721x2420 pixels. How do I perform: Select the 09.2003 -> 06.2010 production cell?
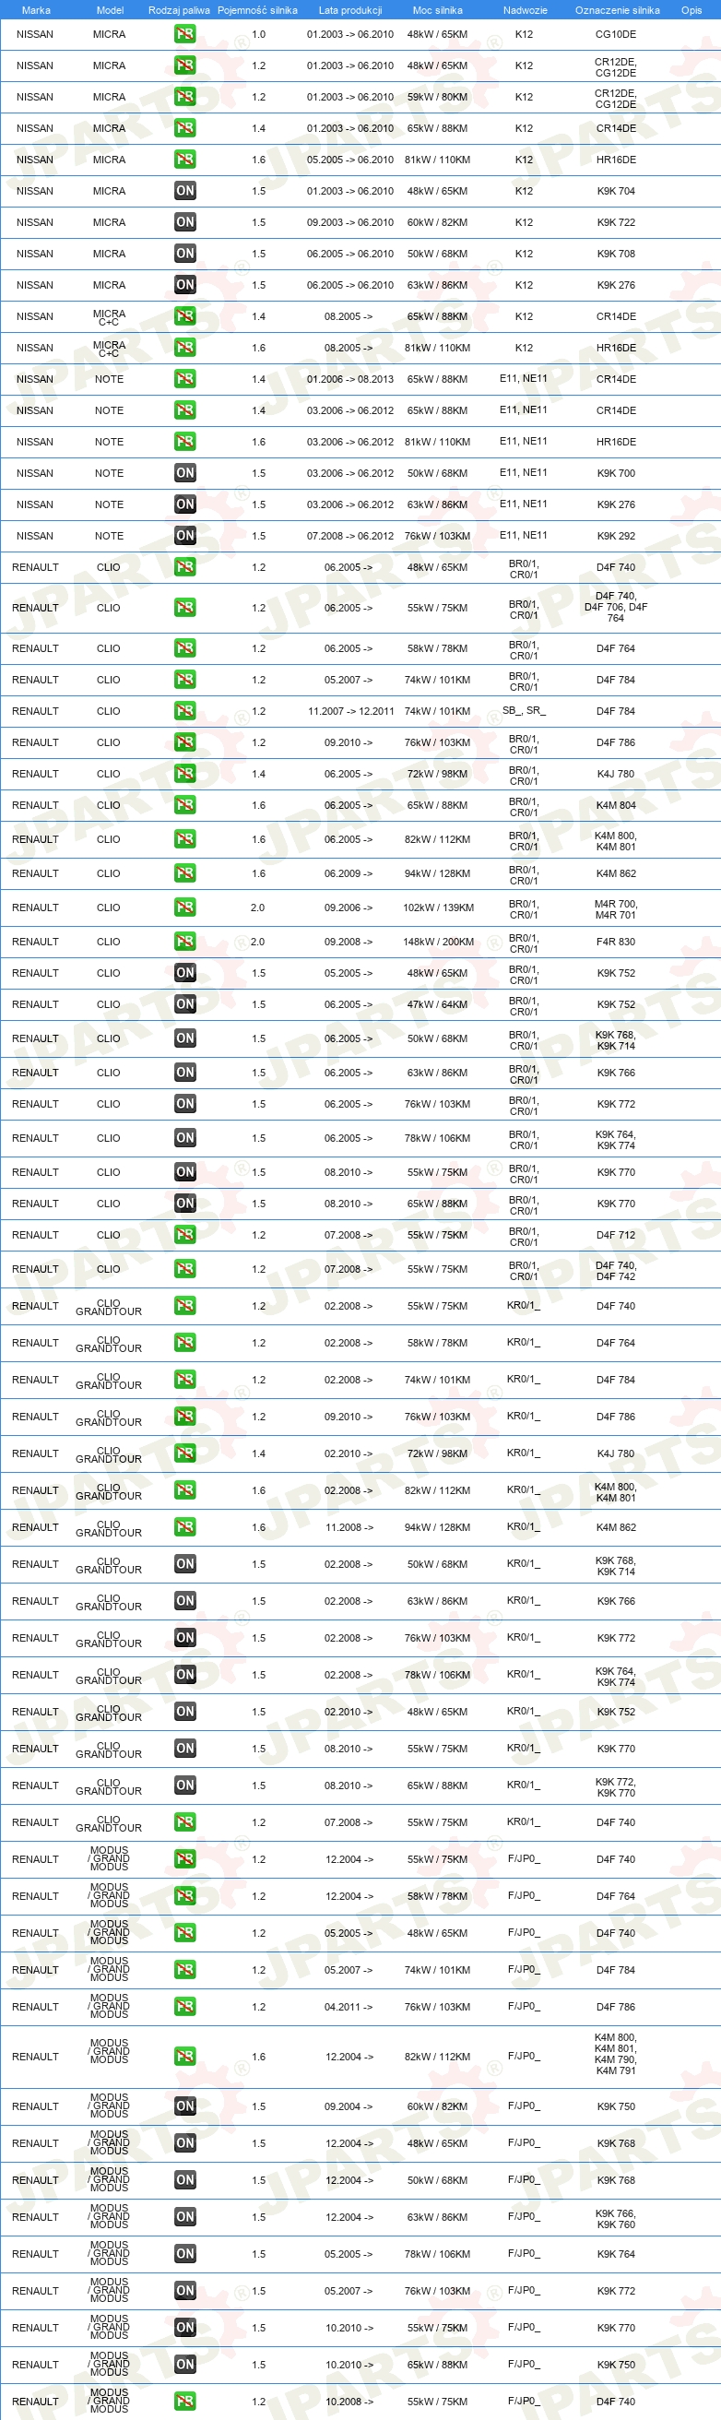point(350,222)
